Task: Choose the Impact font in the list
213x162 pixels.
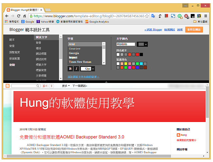Action: point(85,58)
